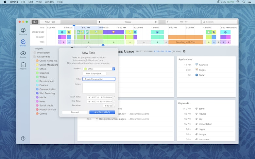The height and width of the screenshot is (159, 255).
Task: Click the Start Time date field
Action: [x=100, y=97]
